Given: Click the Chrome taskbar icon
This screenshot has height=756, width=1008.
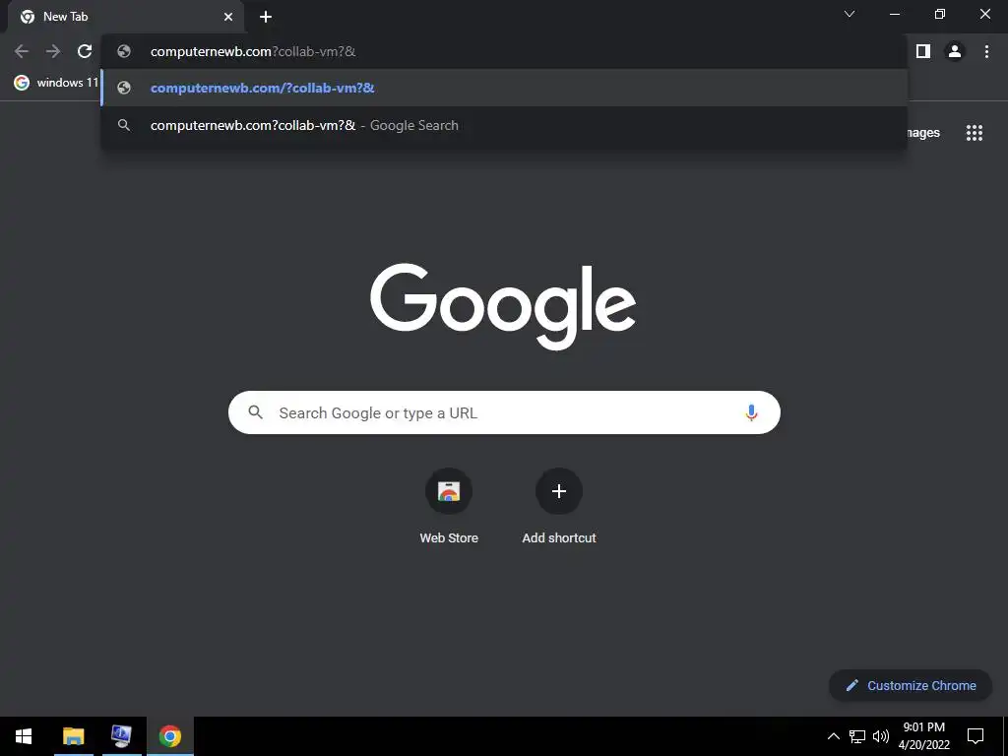Looking at the screenshot, I should [170, 736].
